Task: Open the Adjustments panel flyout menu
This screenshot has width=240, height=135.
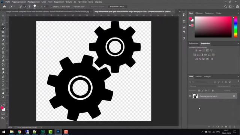Action: [x=238, y=43]
